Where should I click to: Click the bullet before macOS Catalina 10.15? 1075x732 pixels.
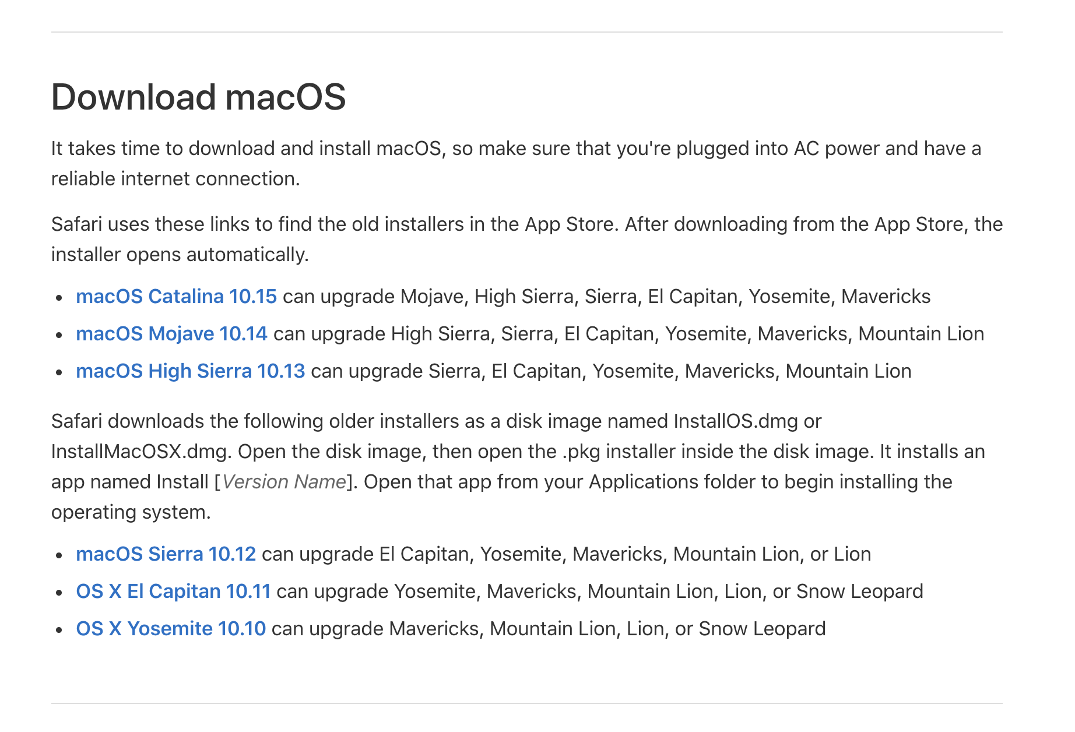(x=58, y=298)
